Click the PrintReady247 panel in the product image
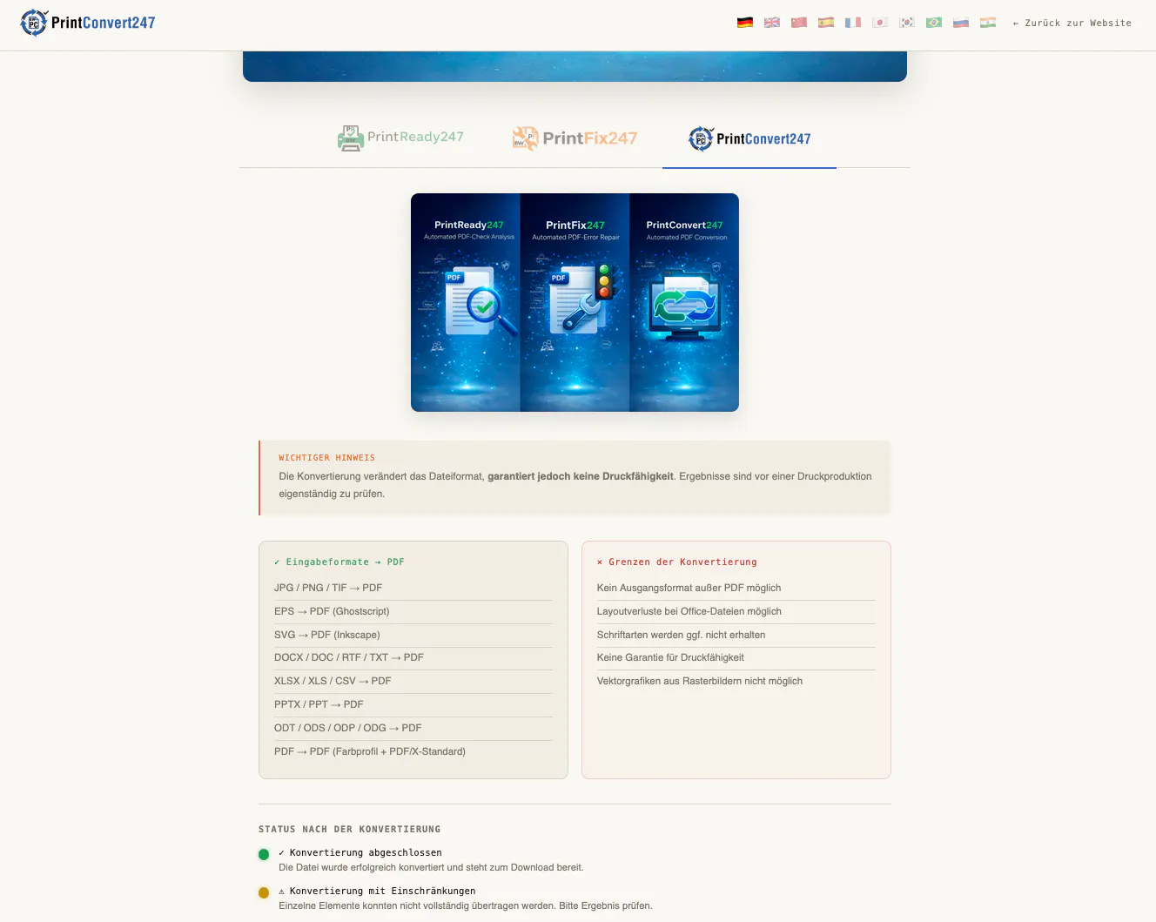 click(x=466, y=302)
